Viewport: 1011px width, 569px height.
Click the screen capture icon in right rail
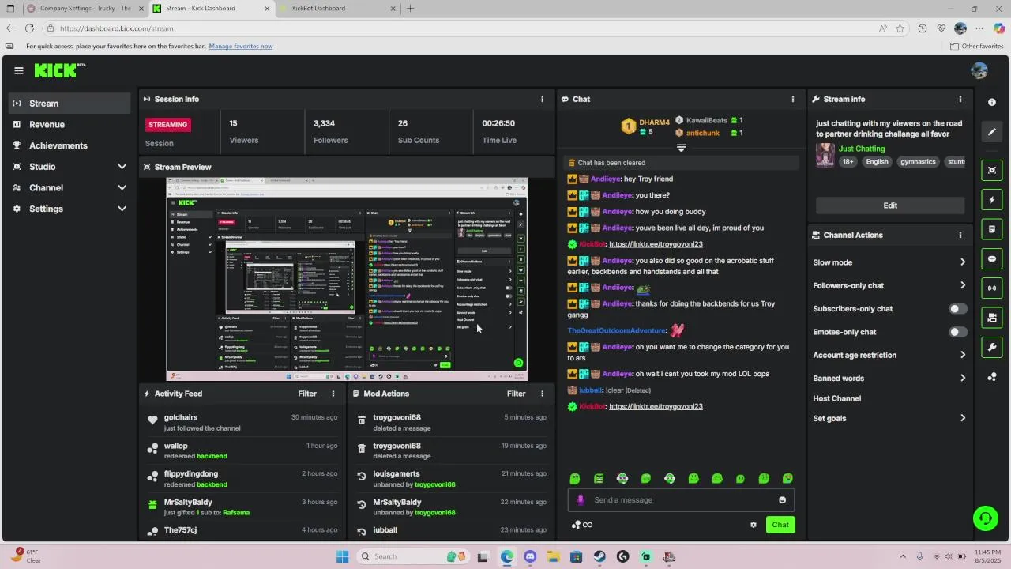[992, 171]
